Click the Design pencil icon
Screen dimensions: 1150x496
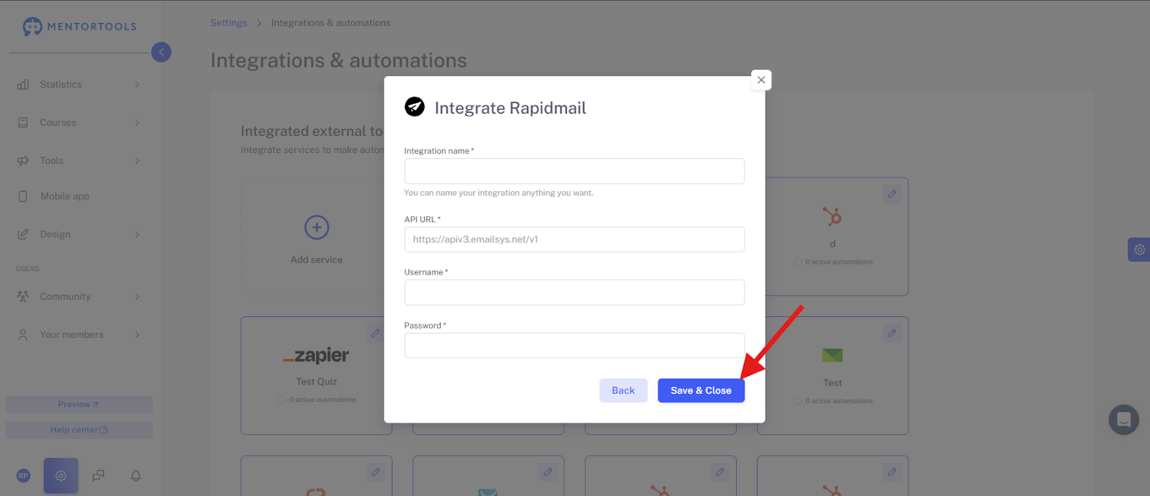pyautogui.click(x=23, y=234)
